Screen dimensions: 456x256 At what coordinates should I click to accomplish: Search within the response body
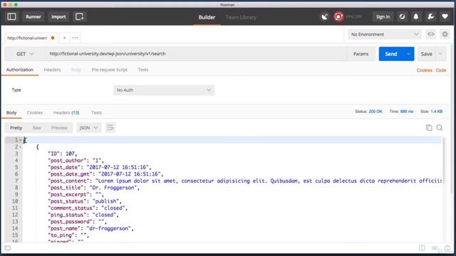point(440,127)
